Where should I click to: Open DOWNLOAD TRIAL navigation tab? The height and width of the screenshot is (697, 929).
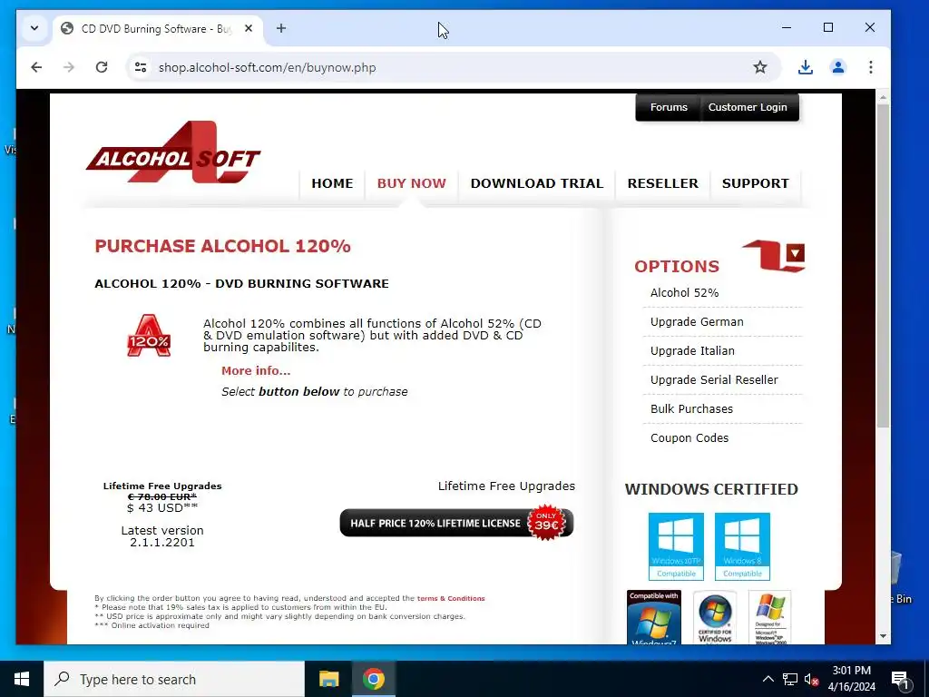[537, 183]
